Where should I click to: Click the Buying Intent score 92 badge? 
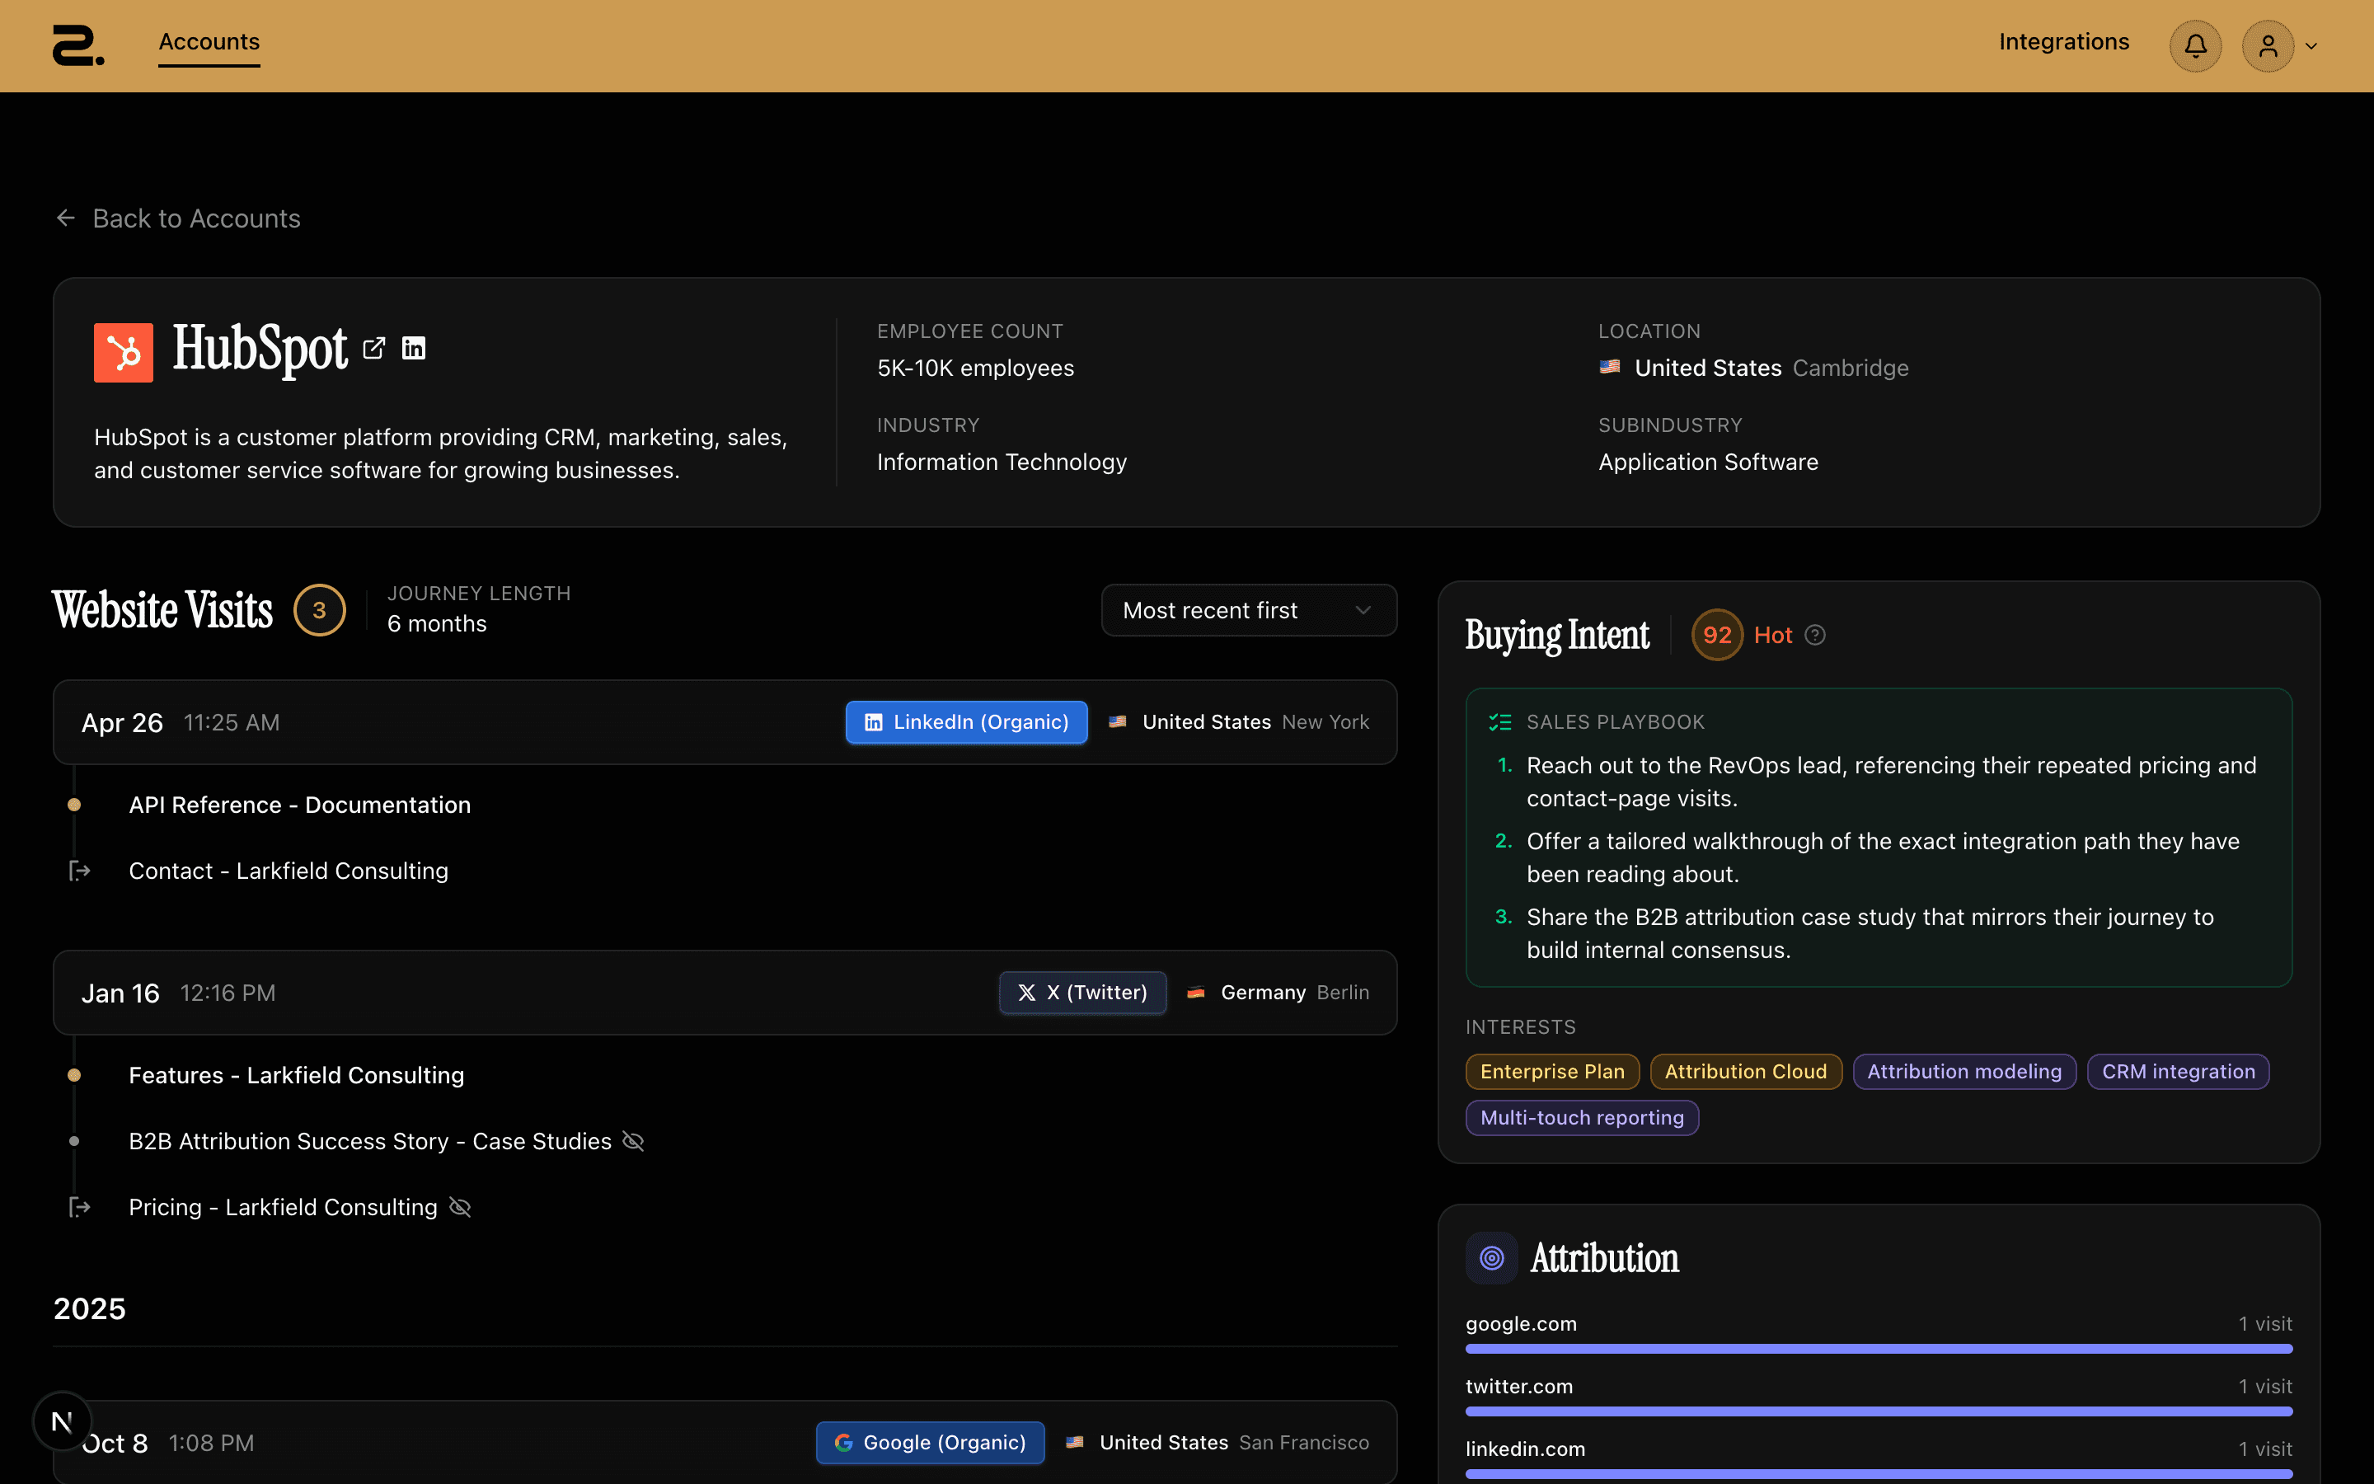coord(1717,635)
